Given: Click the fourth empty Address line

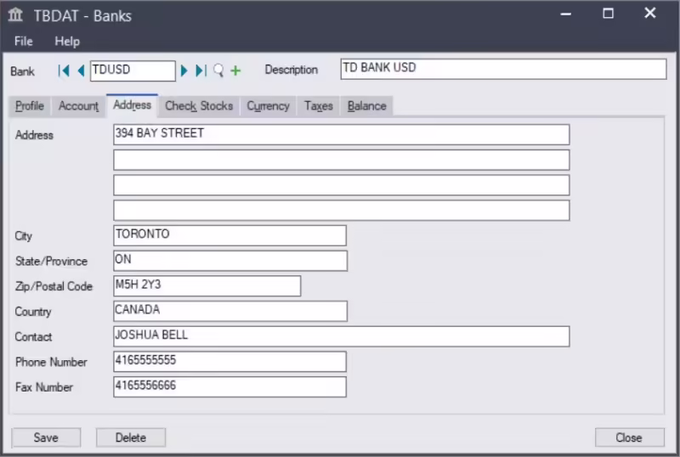Looking at the screenshot, I should (x=342, y=211).
